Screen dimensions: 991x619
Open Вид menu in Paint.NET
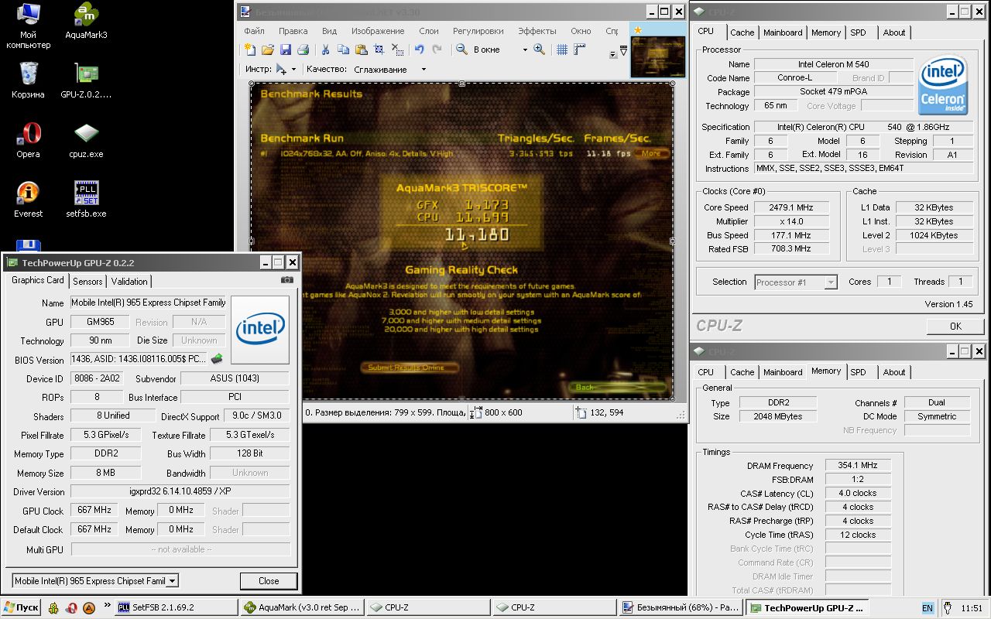[x=329, y=31]
